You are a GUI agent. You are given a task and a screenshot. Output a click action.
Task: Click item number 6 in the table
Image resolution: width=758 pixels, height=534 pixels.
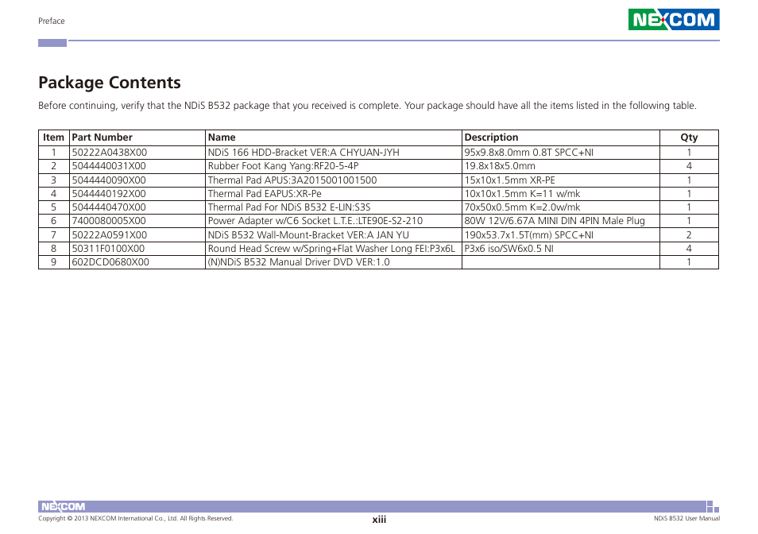point(54,221)
